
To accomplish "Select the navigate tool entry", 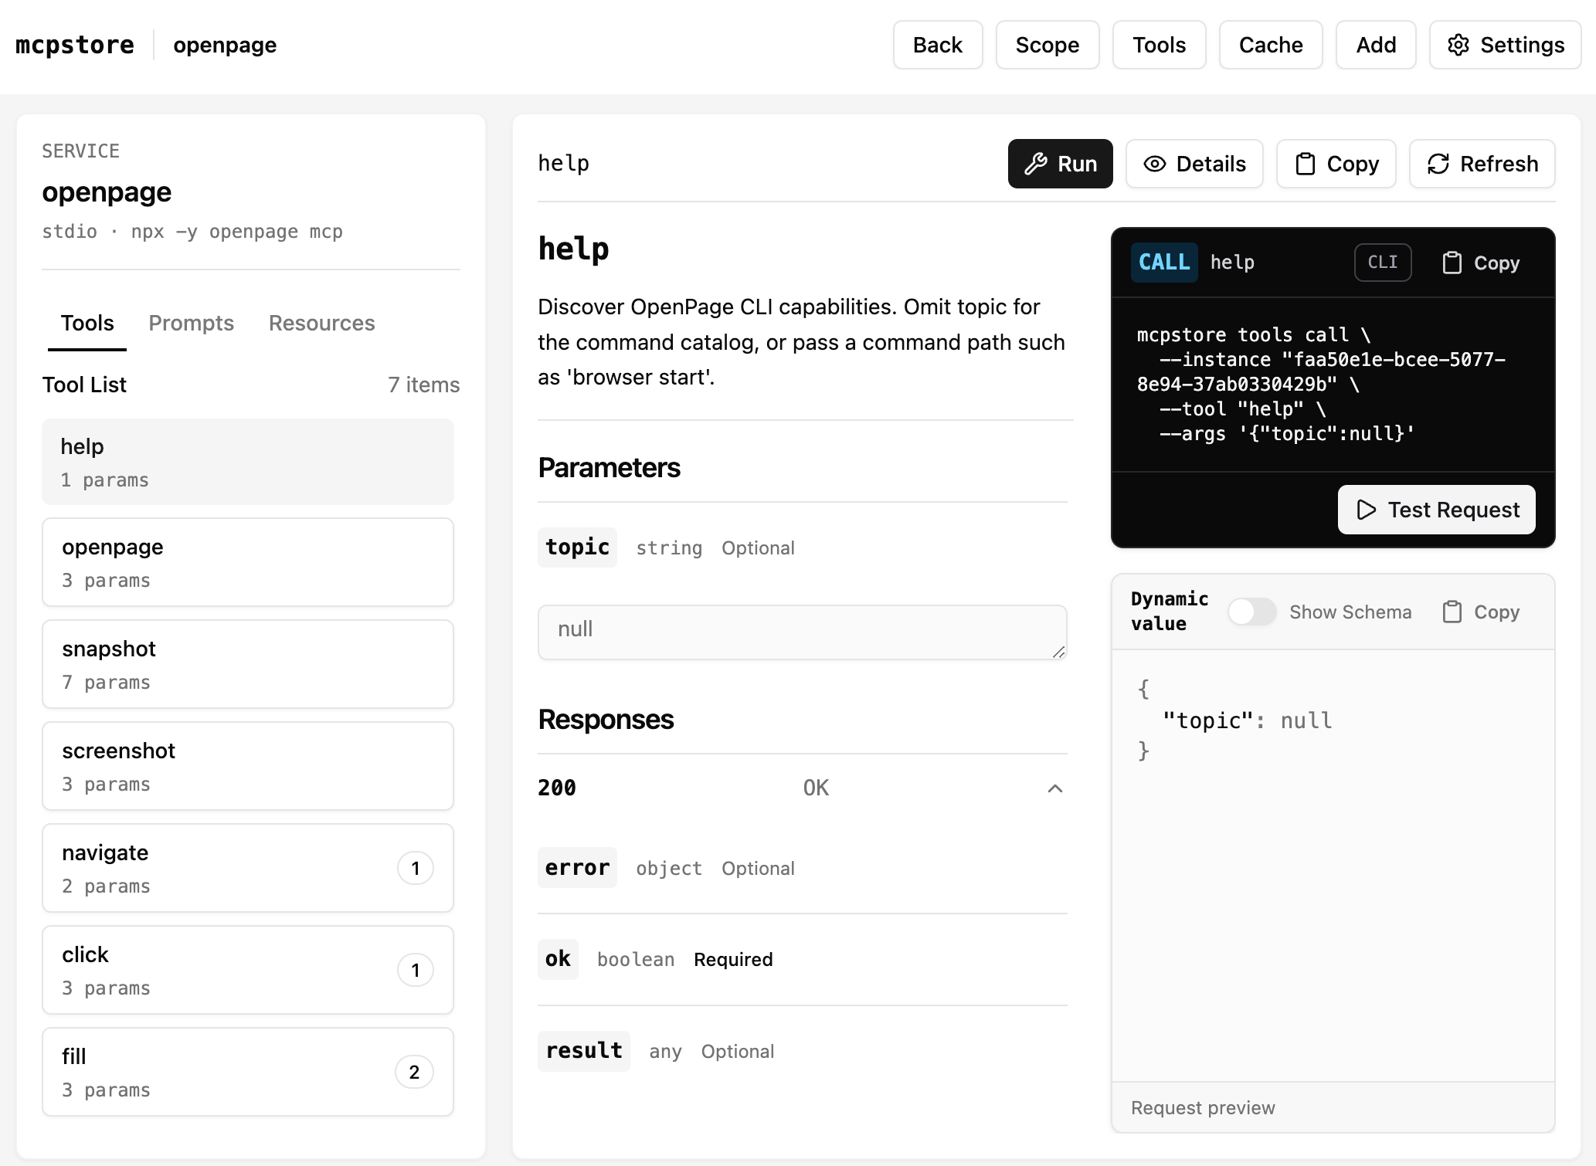I will (x=248, y=868).
